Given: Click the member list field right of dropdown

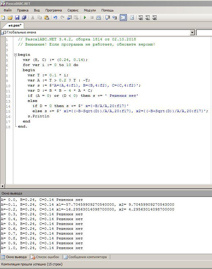Looking at the screenshot, I should (x=204, y=33).
